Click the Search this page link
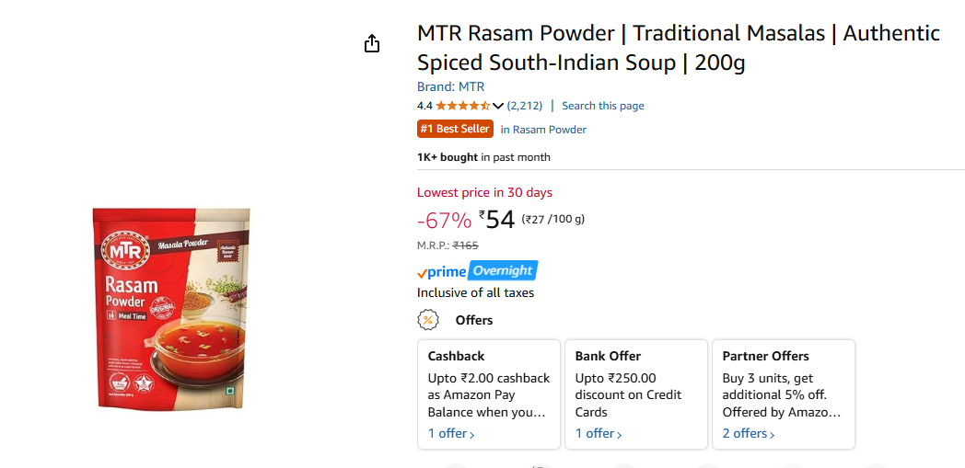Image resolution: width=965 pixels, height=468 pixels. pos(603,106)
